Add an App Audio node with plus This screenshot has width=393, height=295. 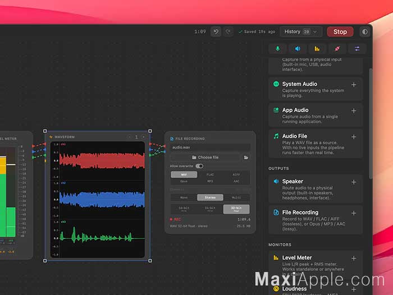pyautogui.click(x=354, y=110)
